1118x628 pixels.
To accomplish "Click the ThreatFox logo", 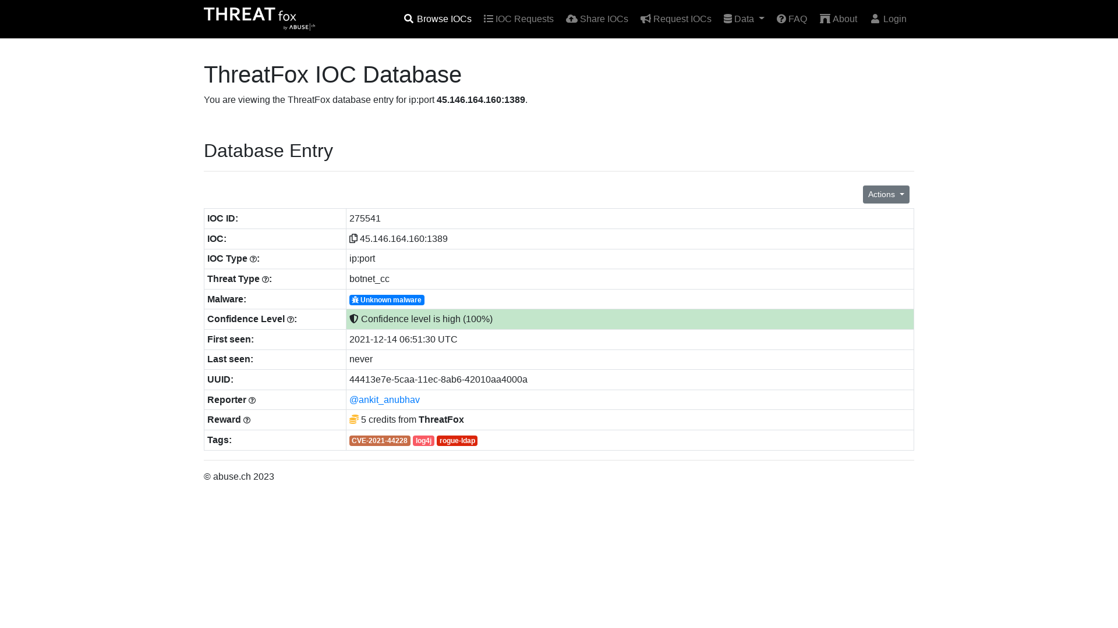I will tap(259, 19).
